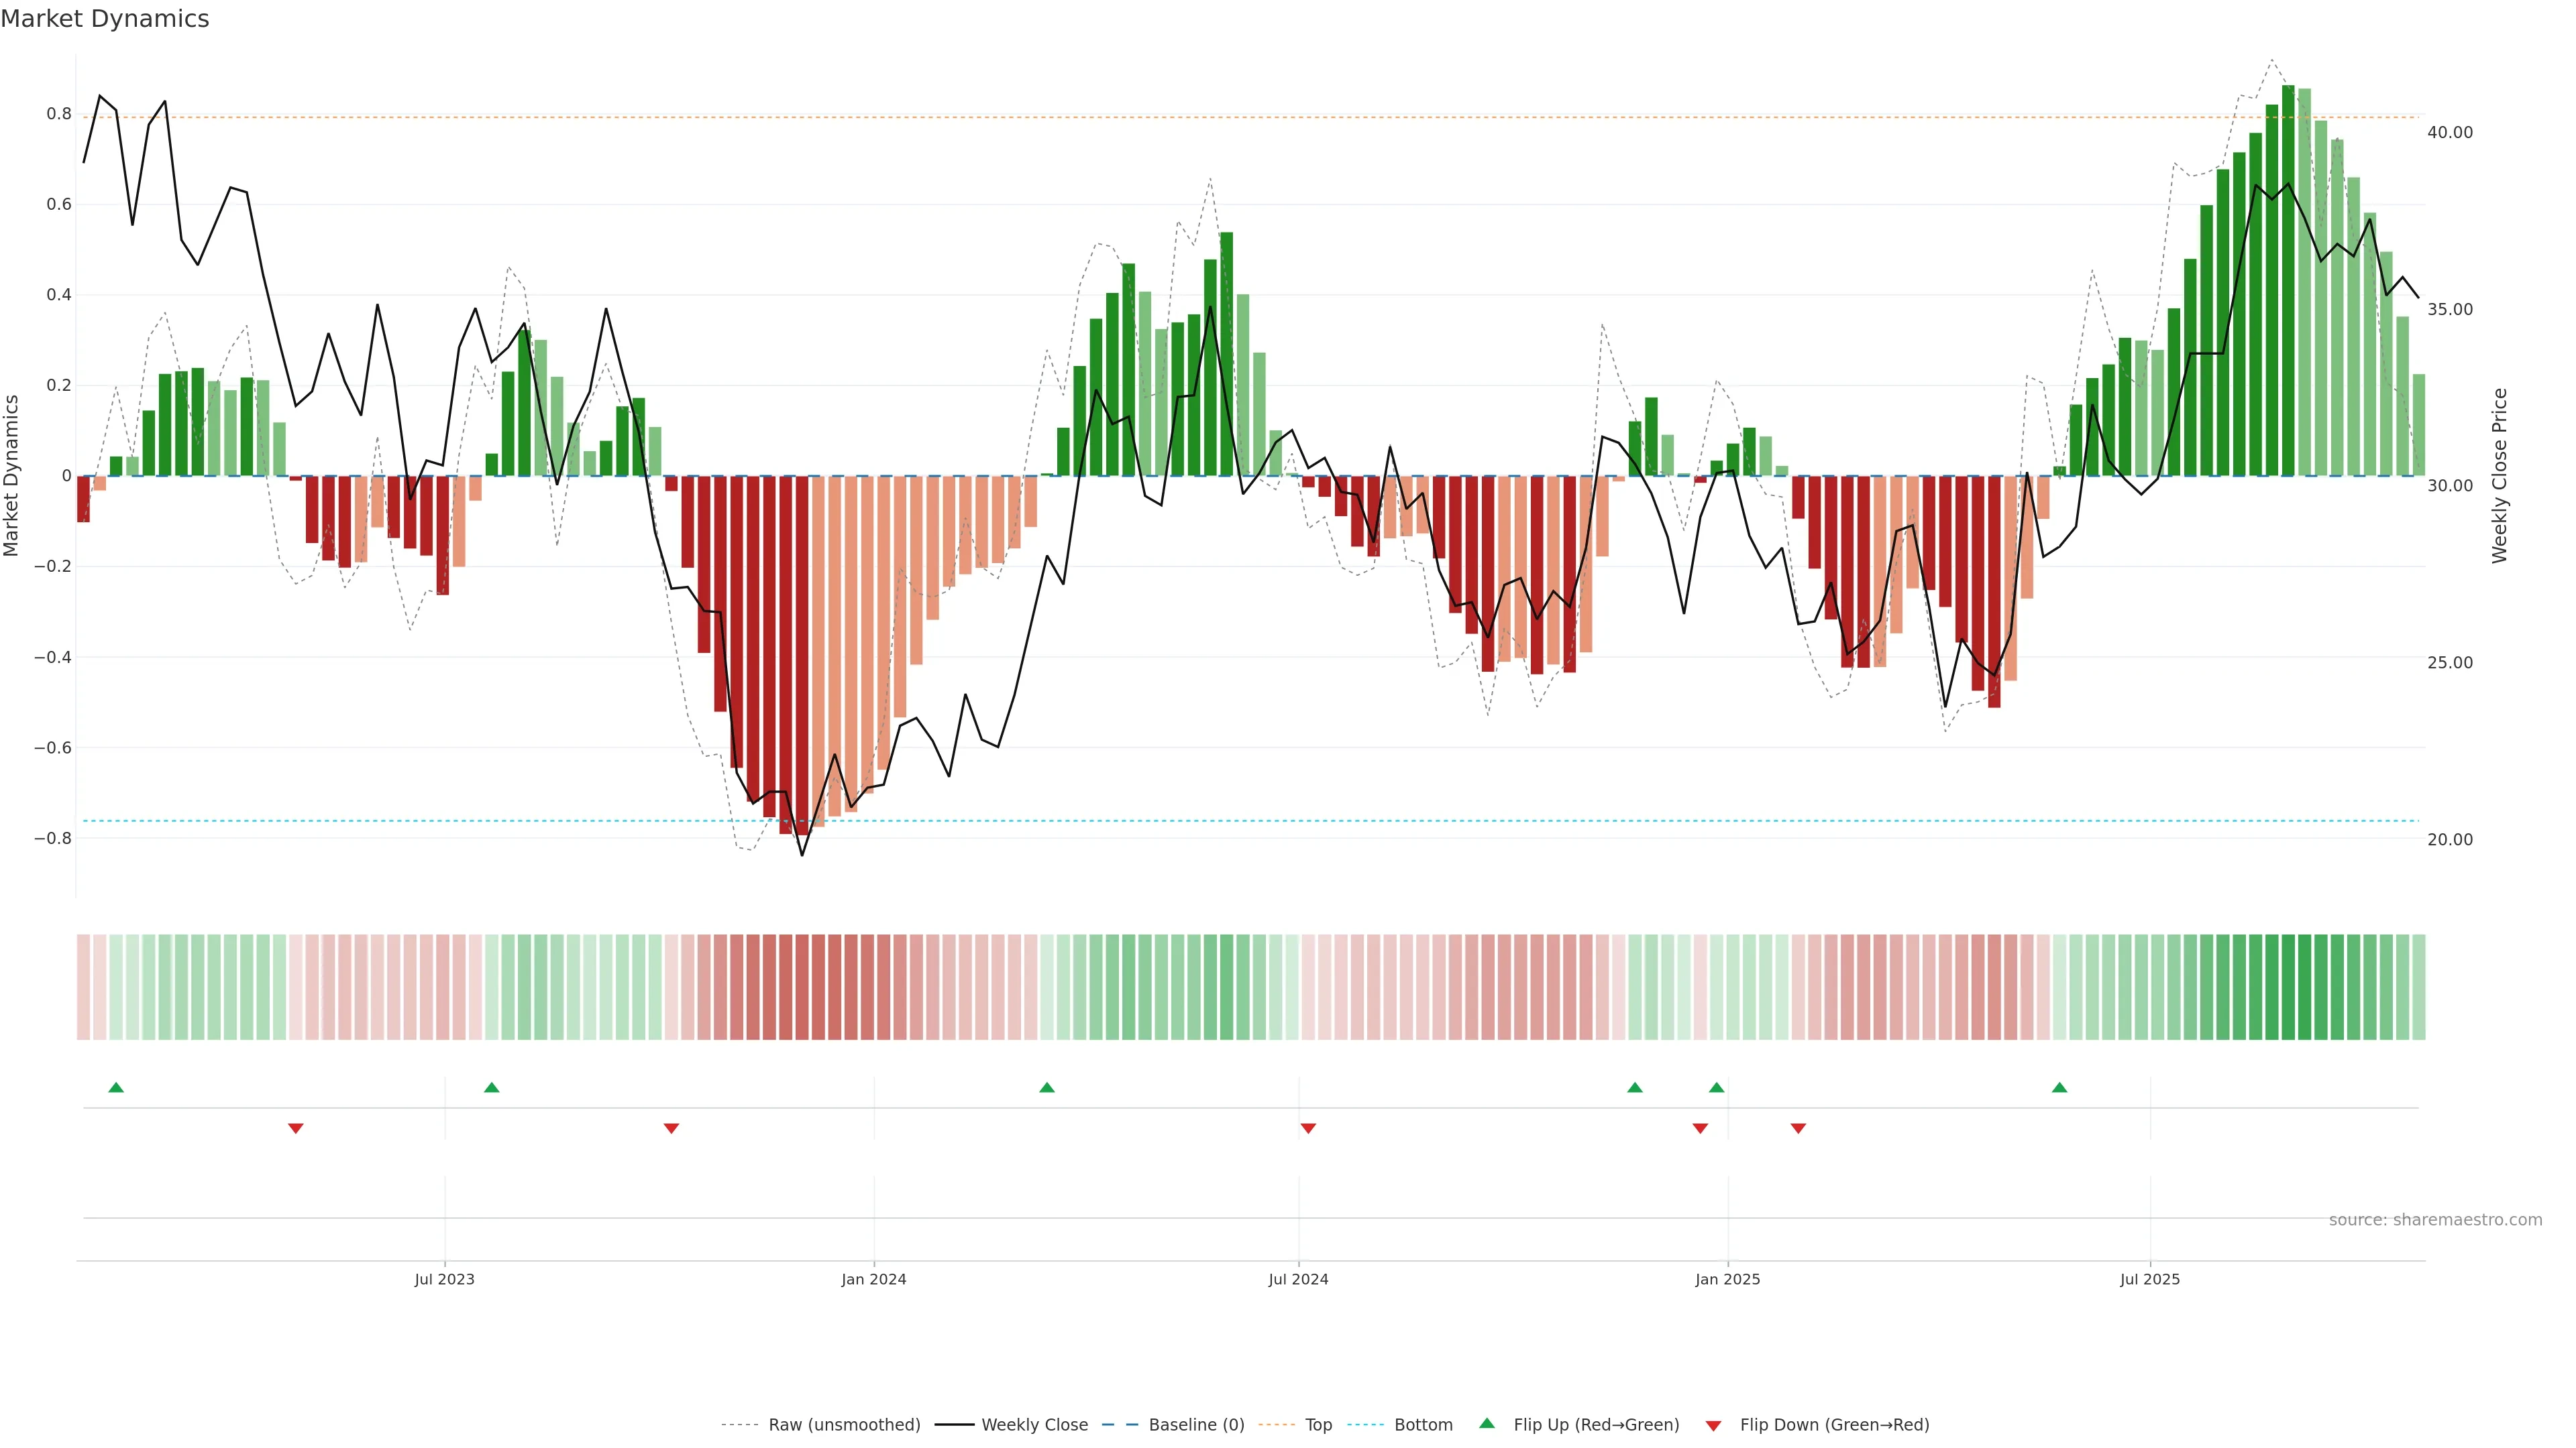This screenshot has width=2576, height=1448.
Task: Click flip-down triangle right after Jan 2025
Action: coord(1798,1128)
